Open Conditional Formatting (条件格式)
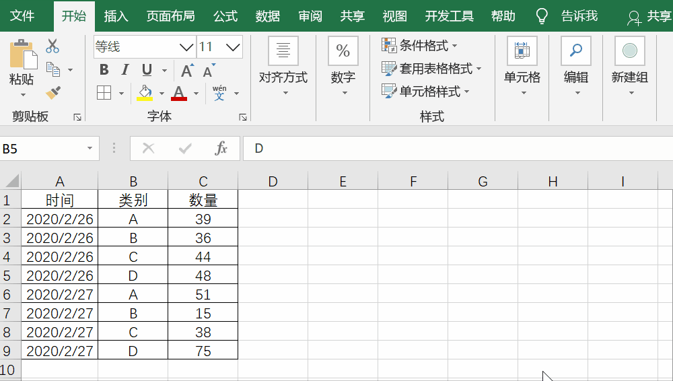 419,45
